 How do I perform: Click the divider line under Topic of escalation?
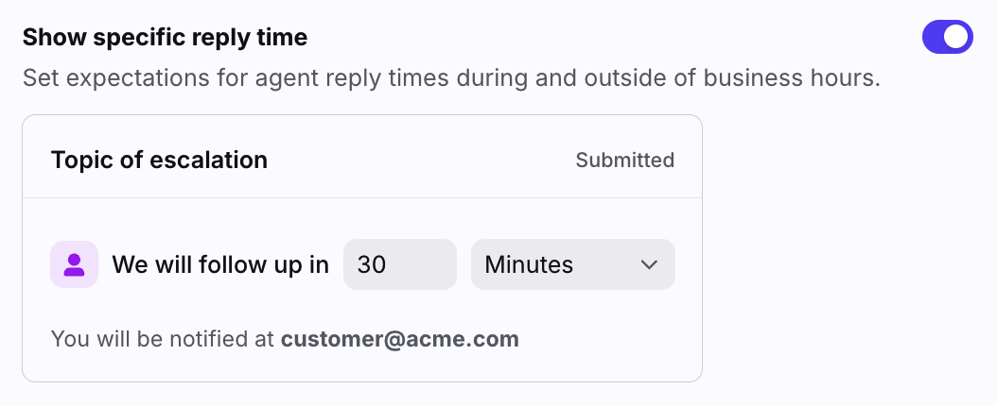pos(361,198)
